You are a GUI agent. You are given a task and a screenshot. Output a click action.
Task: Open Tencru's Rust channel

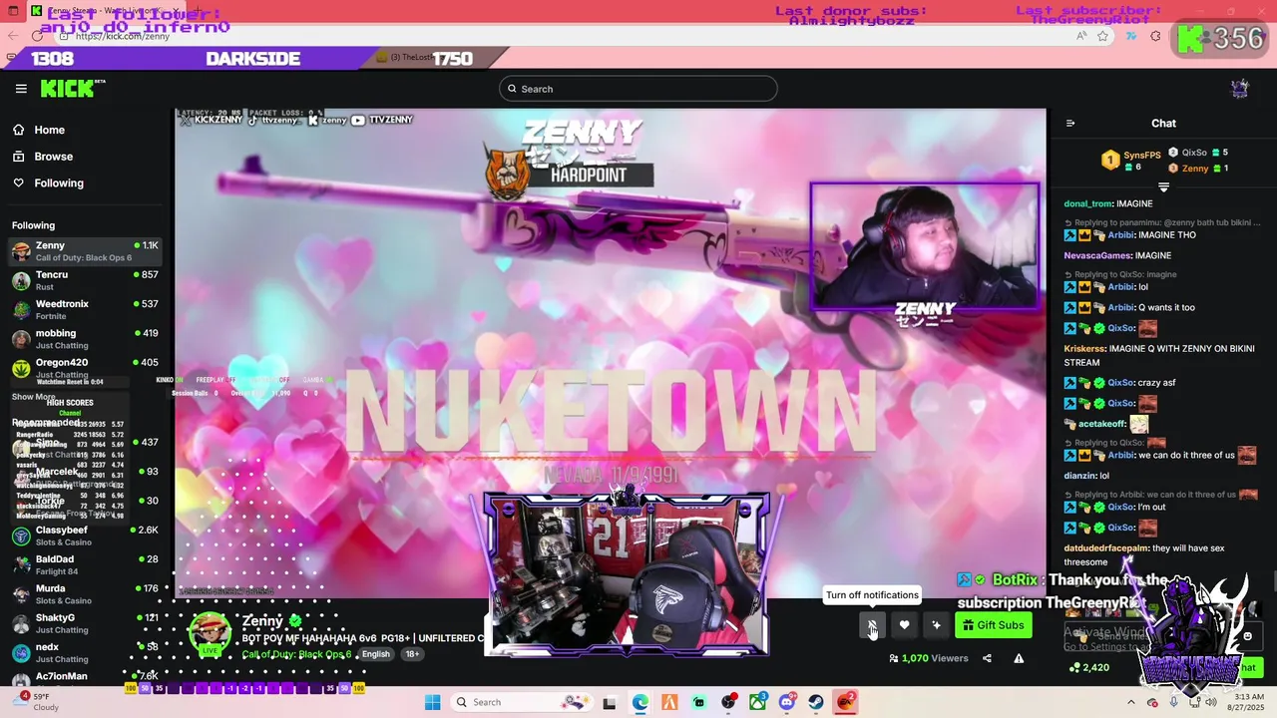pos(85,280)
